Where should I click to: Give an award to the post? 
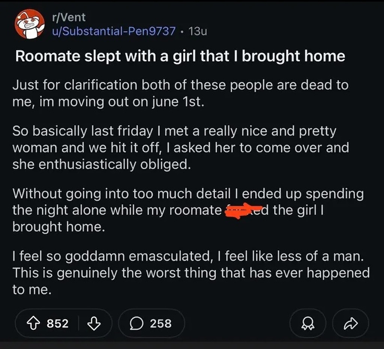(307, 323)
